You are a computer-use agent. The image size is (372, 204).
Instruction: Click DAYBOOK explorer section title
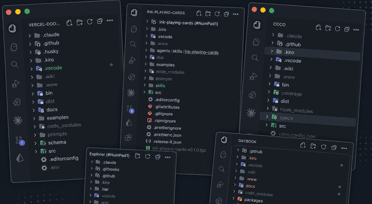[x=247, y=141]
